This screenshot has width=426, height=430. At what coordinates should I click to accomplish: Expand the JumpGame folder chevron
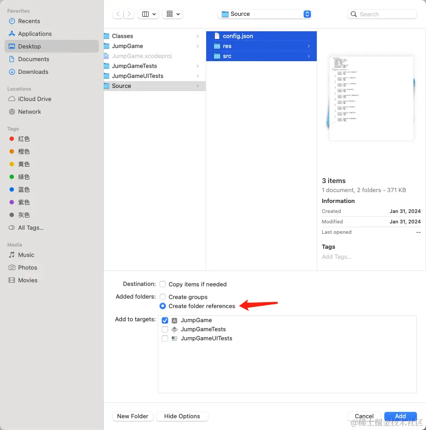[198, 46]
